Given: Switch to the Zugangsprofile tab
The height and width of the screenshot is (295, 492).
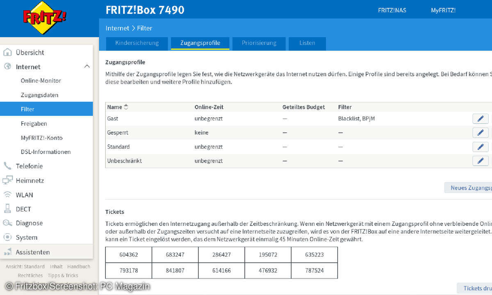Looking at the screenshot, I should (200, 43).
